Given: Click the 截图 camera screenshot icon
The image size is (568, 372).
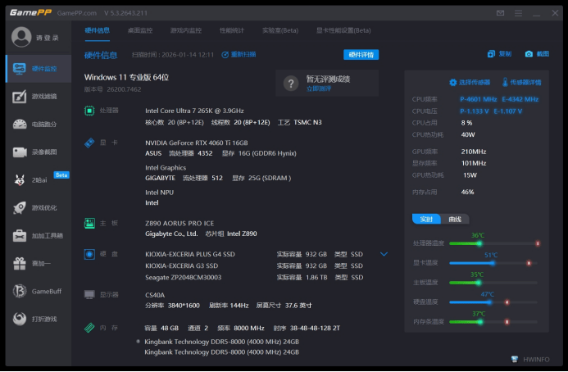Looking at the screenshot, I should click(529, 54).
